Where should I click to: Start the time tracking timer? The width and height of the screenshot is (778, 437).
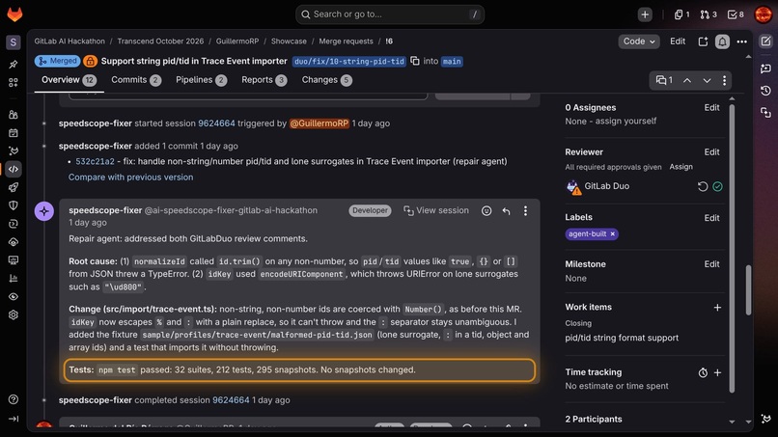703,372
